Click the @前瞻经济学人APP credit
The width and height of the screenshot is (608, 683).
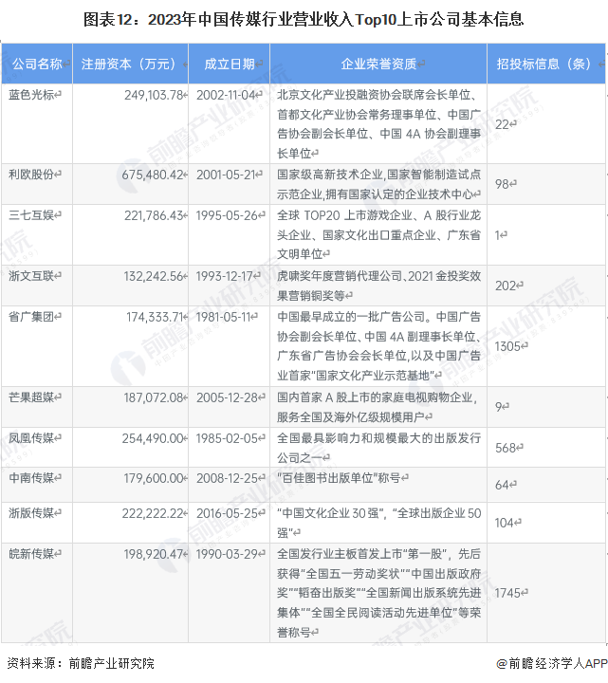(552, 663)
